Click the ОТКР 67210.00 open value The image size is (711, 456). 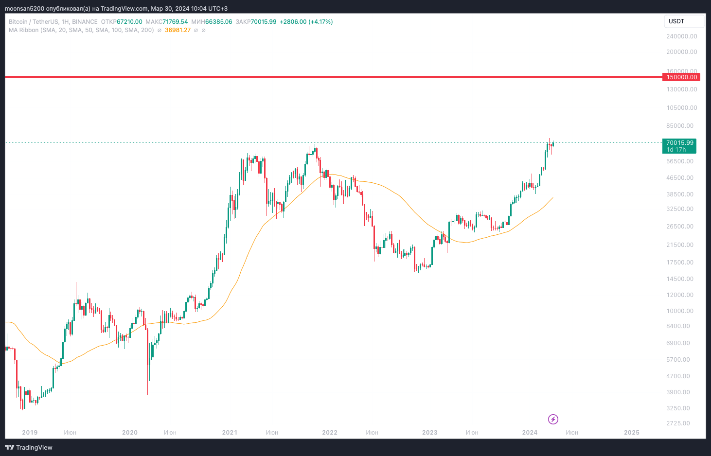pos(122,22)
